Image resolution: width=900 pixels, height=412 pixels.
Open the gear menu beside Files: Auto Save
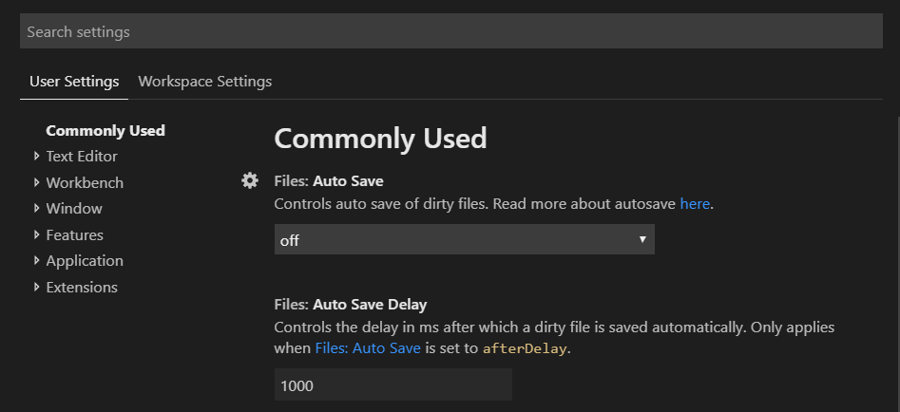click(x=250, y=181)
